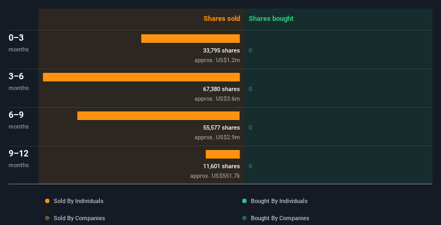Select the 9–12 months orange bar
441x225 pixels.
click(x=223, y=154)
